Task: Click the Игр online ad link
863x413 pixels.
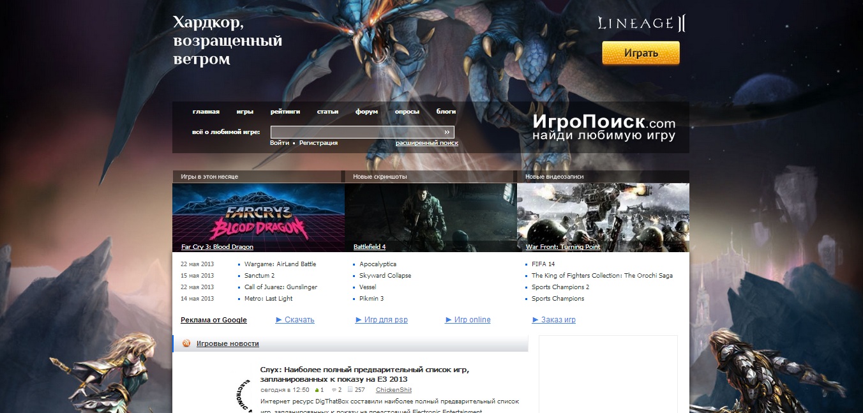Action: click(468, 320)
